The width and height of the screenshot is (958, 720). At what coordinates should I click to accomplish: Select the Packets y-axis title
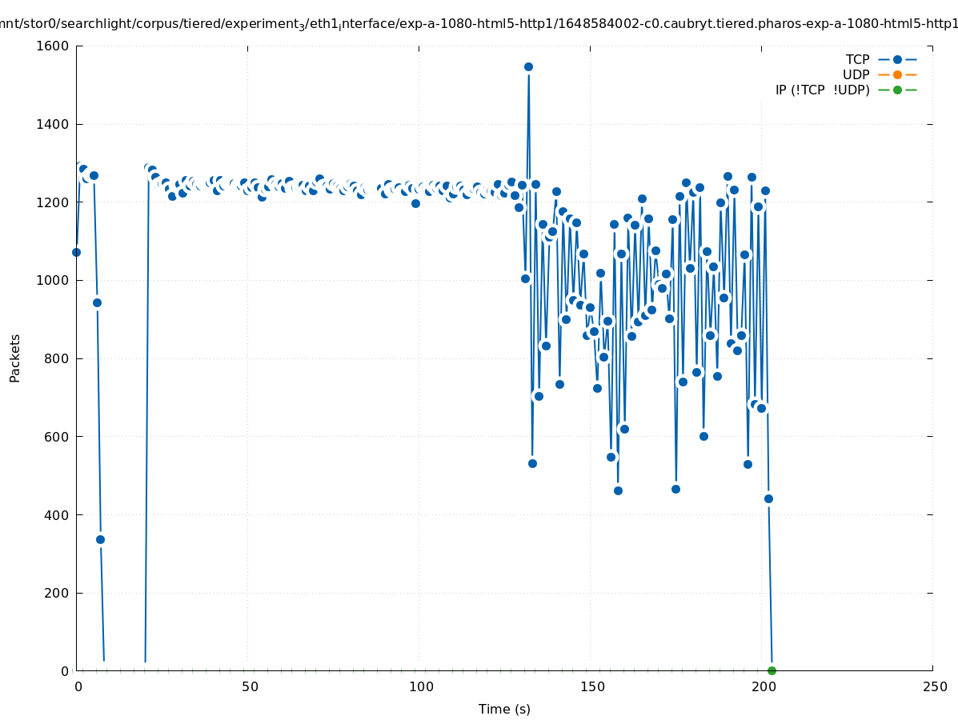click(x=15, y=358)
